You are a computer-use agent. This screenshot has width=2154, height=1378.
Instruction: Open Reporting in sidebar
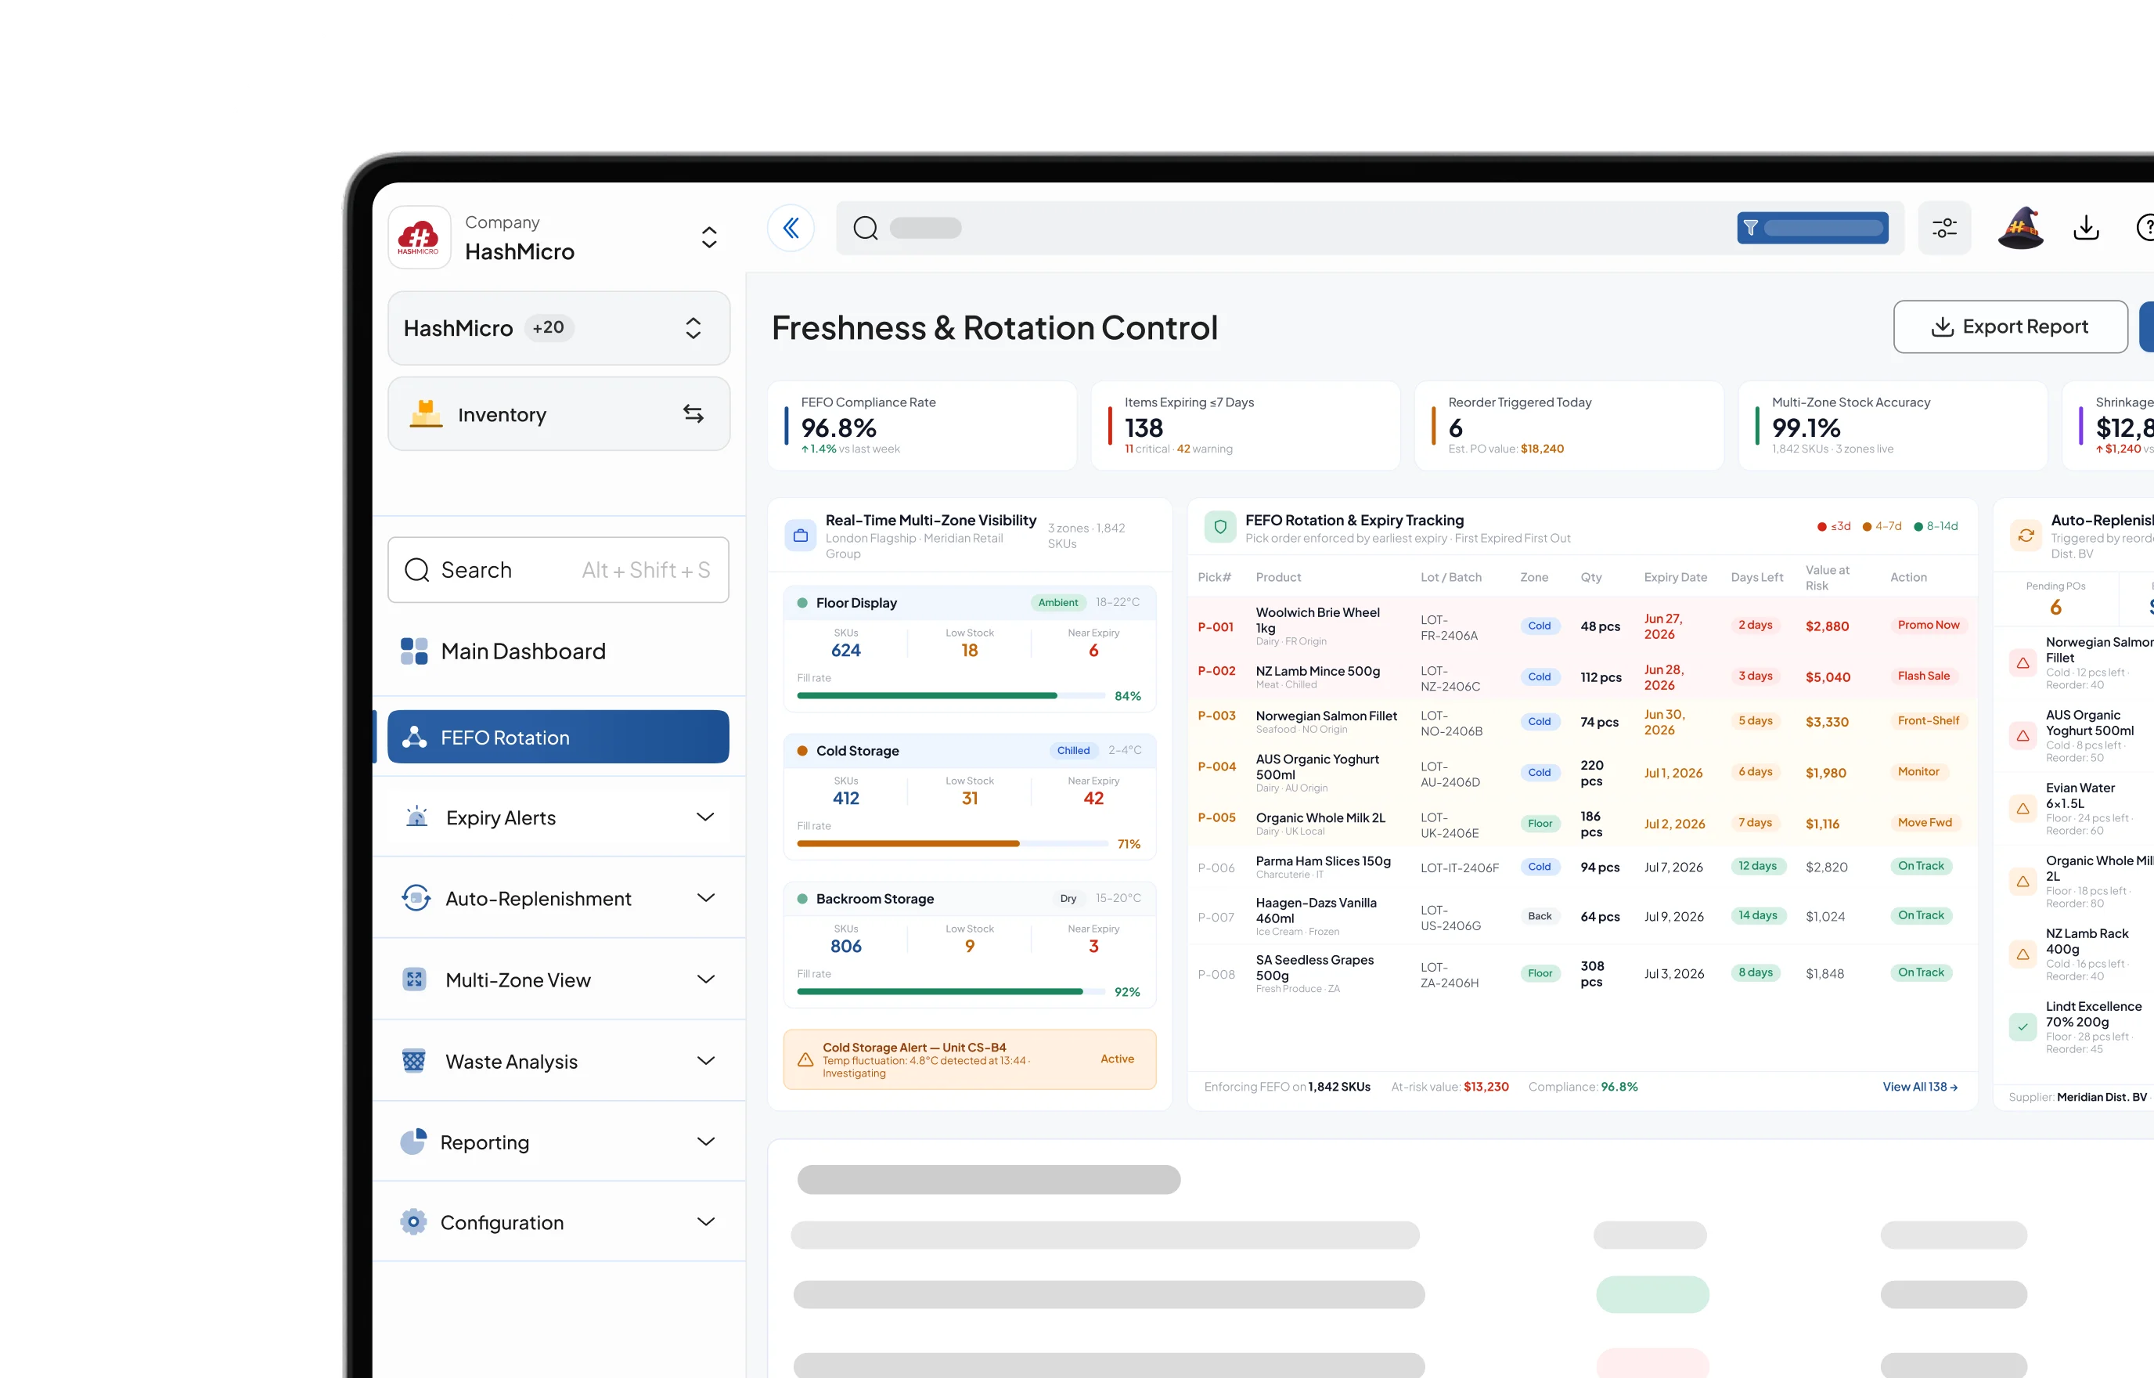tap(559, 1142)
